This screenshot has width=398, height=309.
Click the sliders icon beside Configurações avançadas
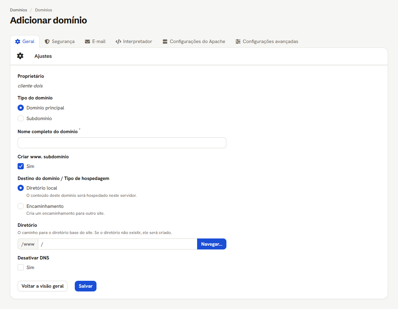click(238, 42)
